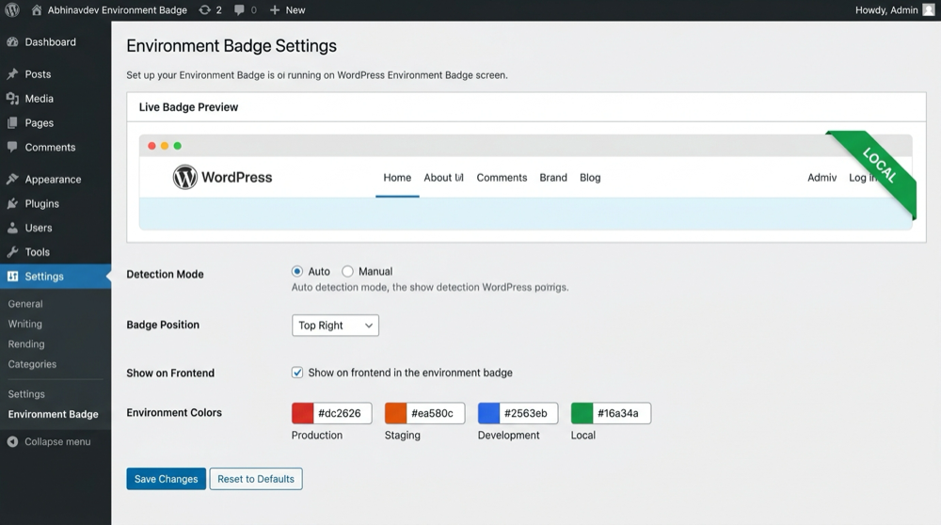Pick the red Production color swatch
The height and width of the screenshot is (525, 941).
click(x=302, y=413)
